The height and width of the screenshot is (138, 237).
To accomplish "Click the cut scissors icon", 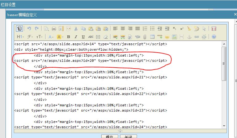I will [76, 29].
